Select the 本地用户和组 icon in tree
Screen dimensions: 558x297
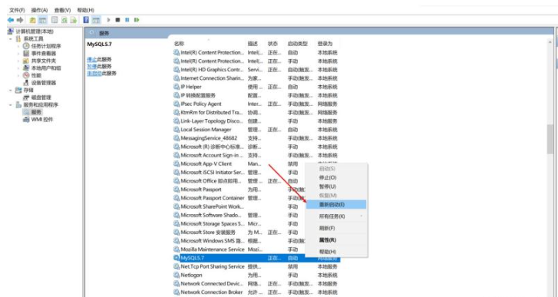pos(26,68)
